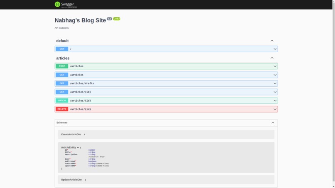Click the /articles/drafts path text
The image size is (335, 188).
click(82, 83)
